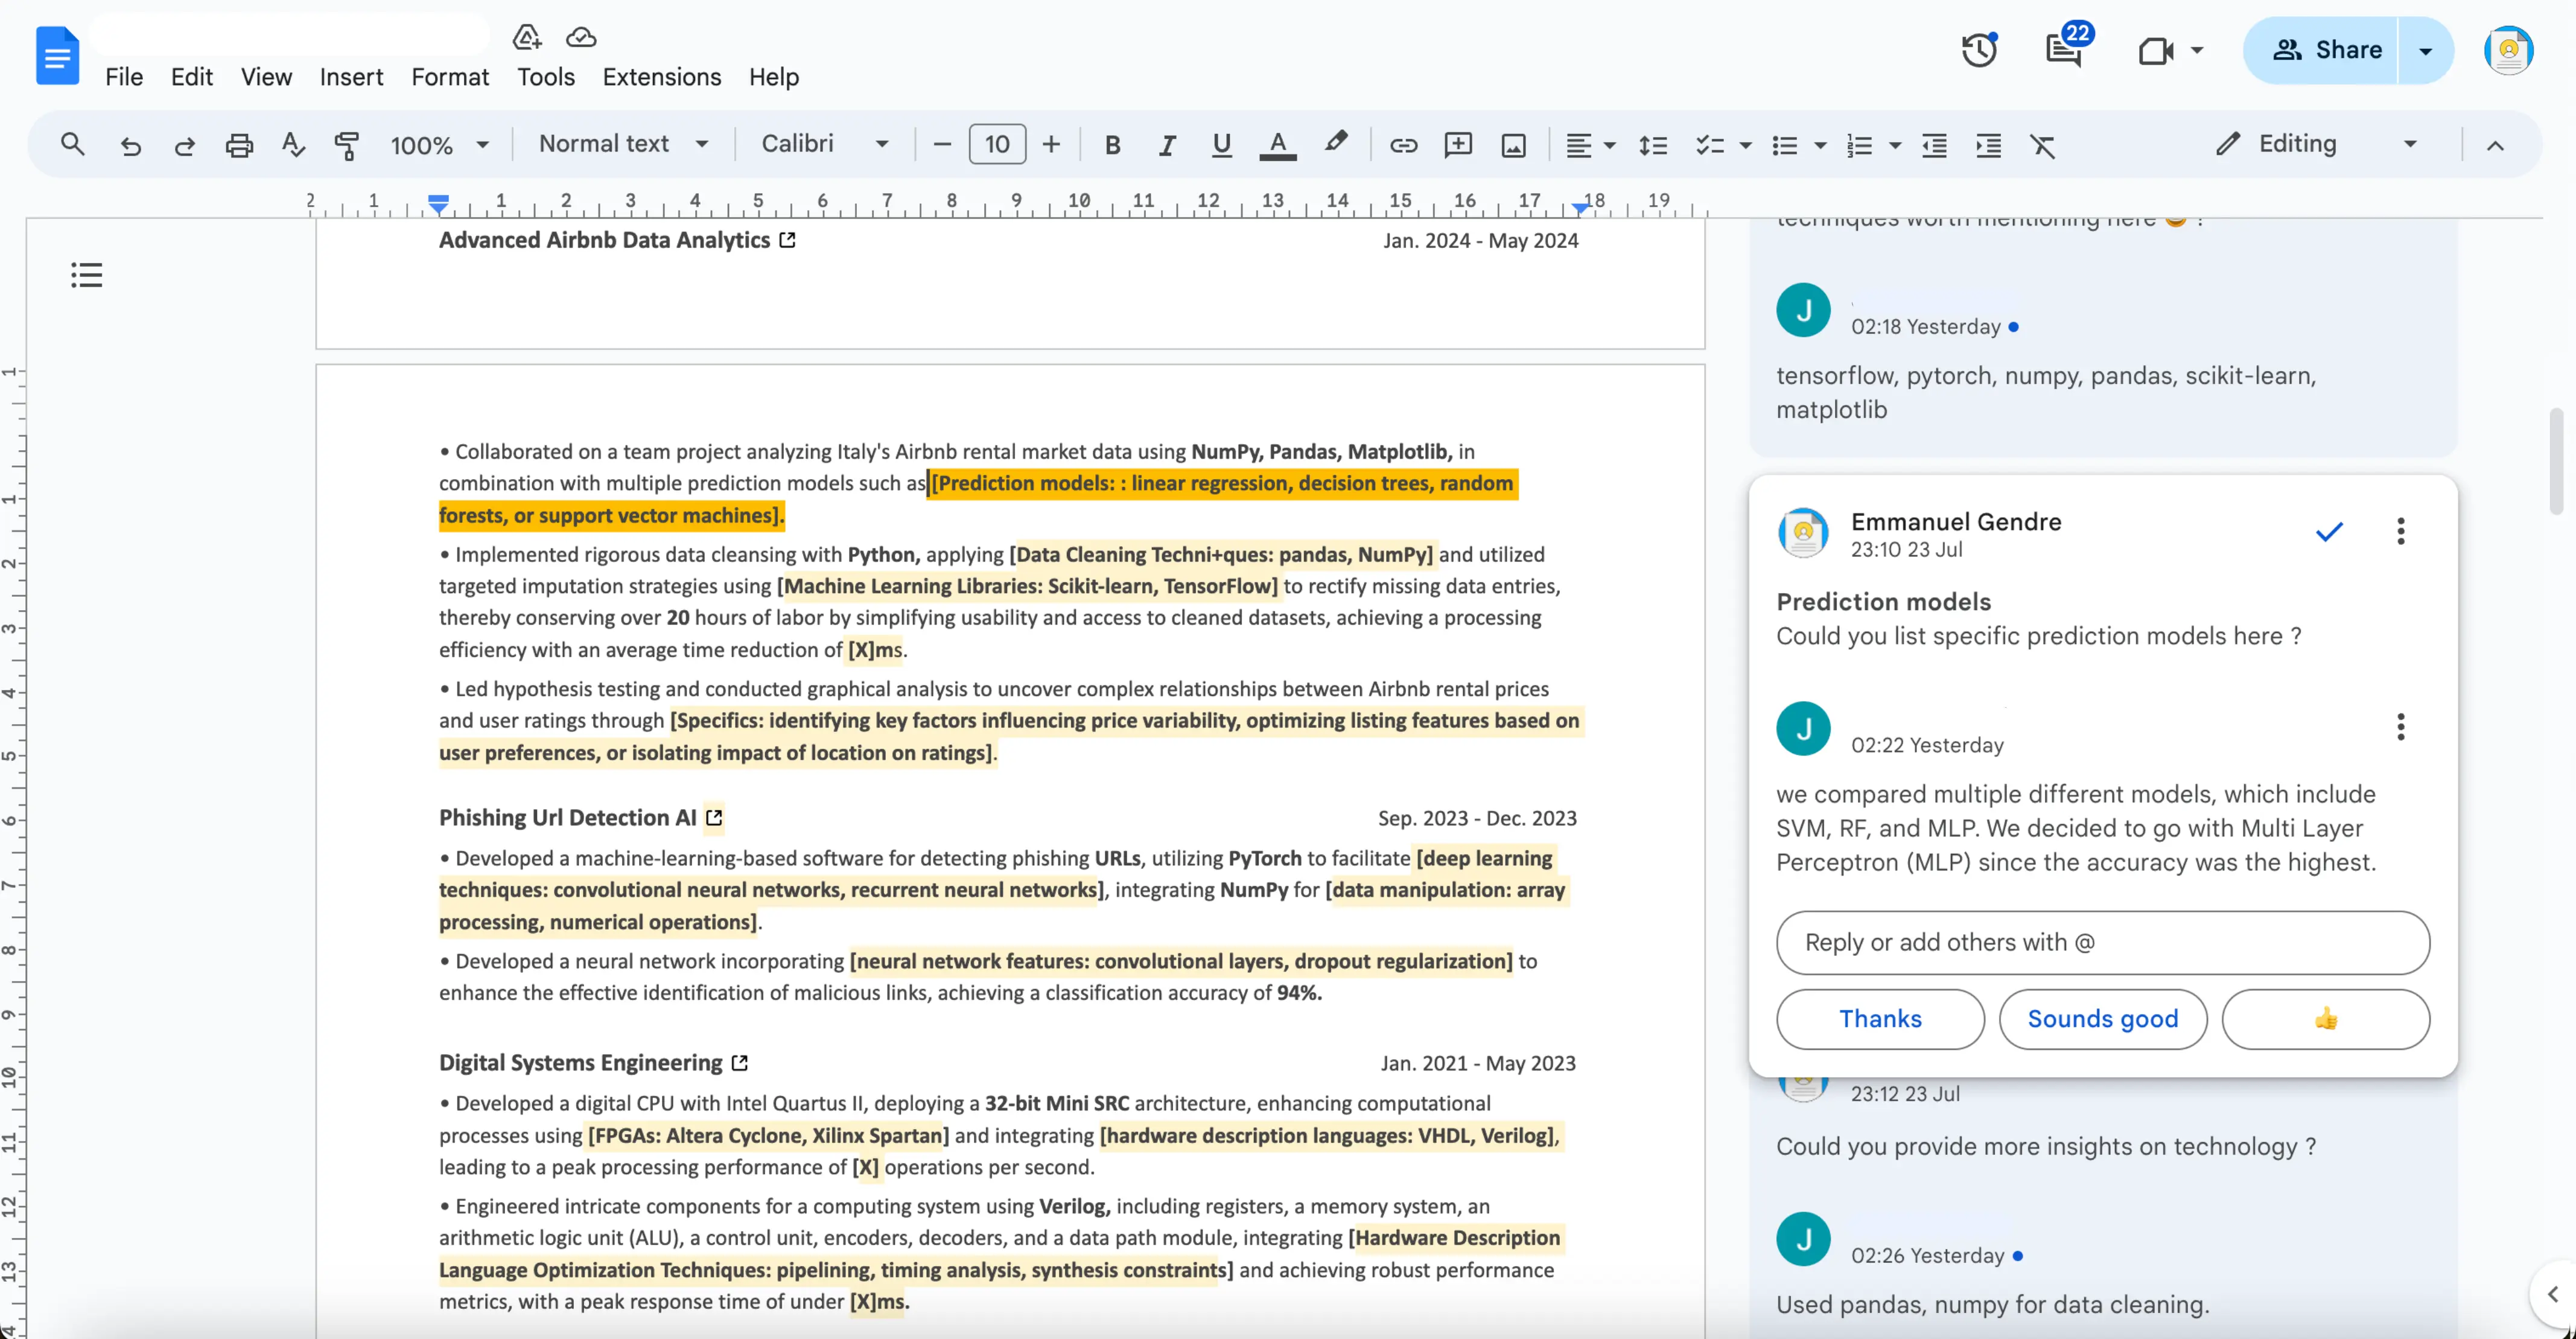Toggle underline formatting
Viewport: 2576px width, 1339px height.
coord(1221,146)
